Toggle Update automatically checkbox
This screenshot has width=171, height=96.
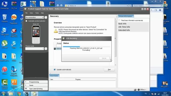(55, 69)
